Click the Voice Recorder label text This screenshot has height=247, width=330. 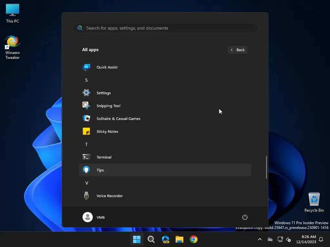tap(110, 196)
